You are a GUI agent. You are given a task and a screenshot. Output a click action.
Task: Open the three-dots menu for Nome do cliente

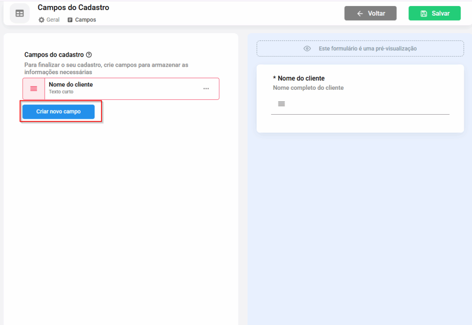click(206, 89)
